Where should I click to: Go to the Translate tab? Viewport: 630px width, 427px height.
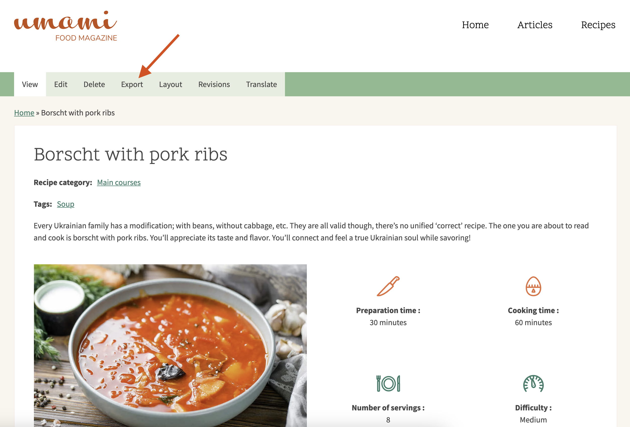click(261, 84)
